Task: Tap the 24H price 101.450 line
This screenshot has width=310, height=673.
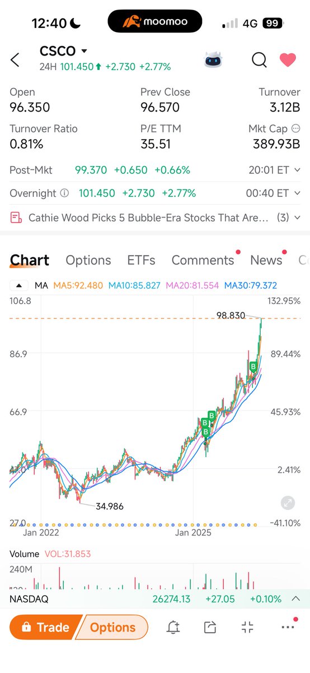Action: click(105, 67)
